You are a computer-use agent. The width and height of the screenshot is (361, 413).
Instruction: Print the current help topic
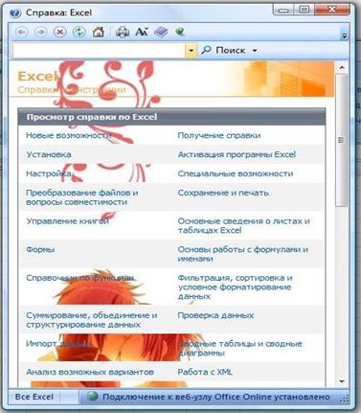(123, 32)
